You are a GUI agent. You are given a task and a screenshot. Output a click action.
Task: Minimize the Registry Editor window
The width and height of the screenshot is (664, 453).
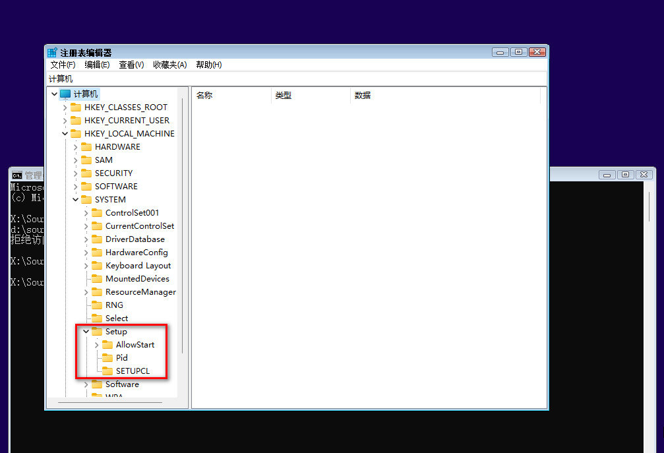(x=500, y=52)
